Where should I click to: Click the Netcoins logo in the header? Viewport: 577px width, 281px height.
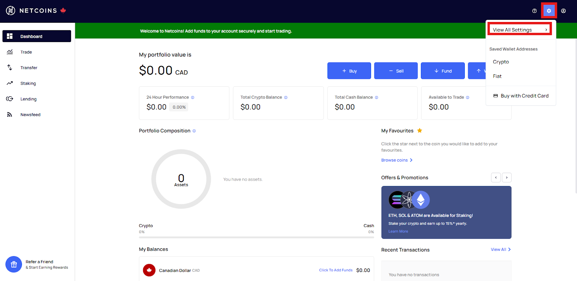coord(36,11)
